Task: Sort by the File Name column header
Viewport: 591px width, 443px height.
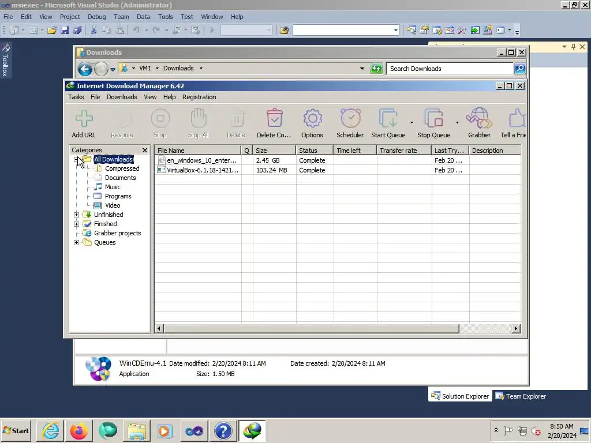Action: pyautogui.click(x=197, y=151)
